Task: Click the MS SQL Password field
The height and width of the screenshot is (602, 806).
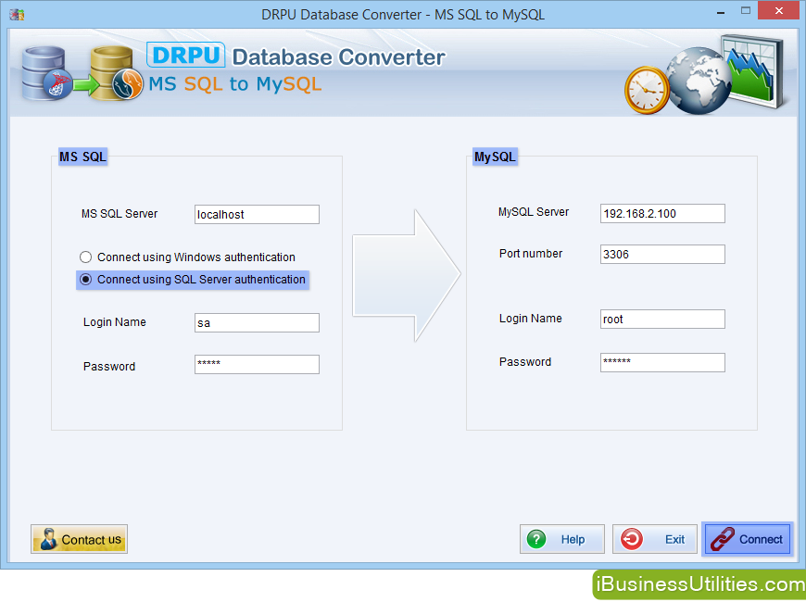Action: click(257, 365)
